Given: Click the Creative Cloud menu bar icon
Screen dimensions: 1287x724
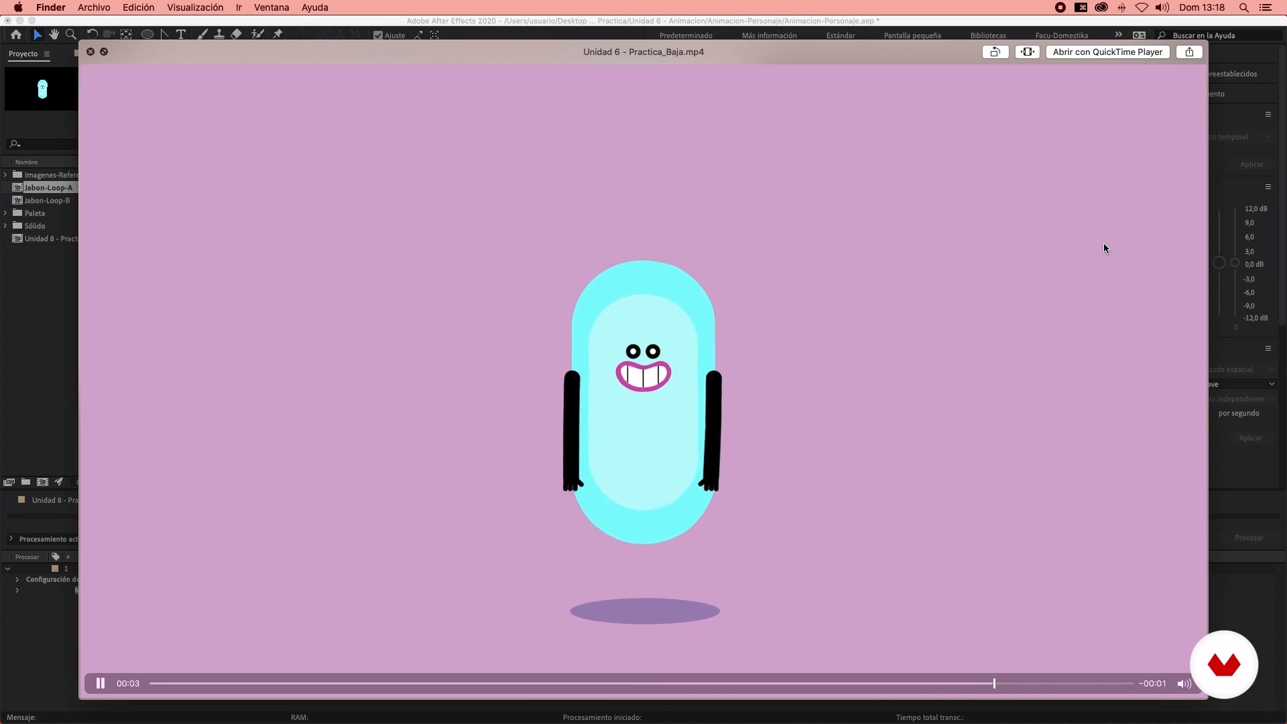Looking at the screenshot, I should pyautogui.click(x=1101, y=7).
